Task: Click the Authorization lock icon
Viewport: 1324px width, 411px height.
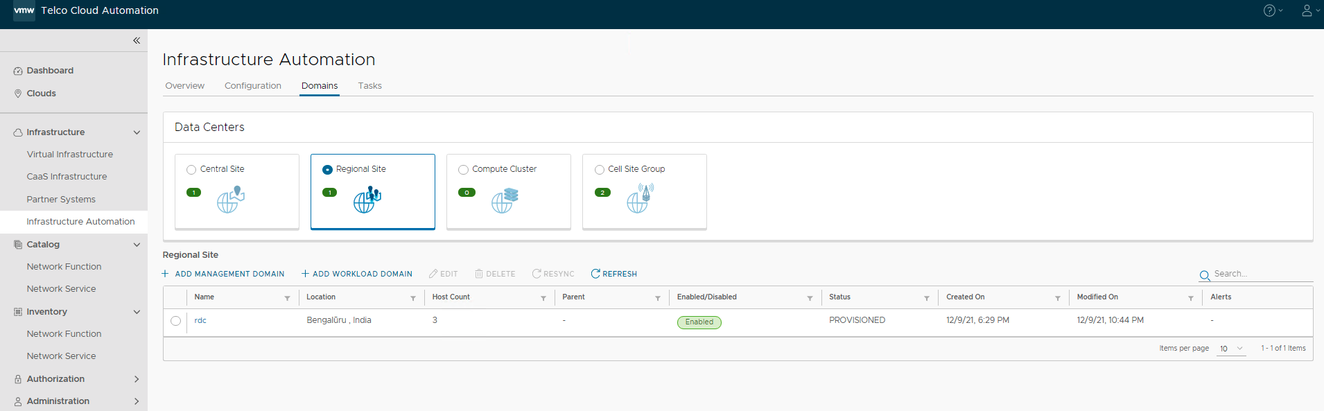Action: 18,379
